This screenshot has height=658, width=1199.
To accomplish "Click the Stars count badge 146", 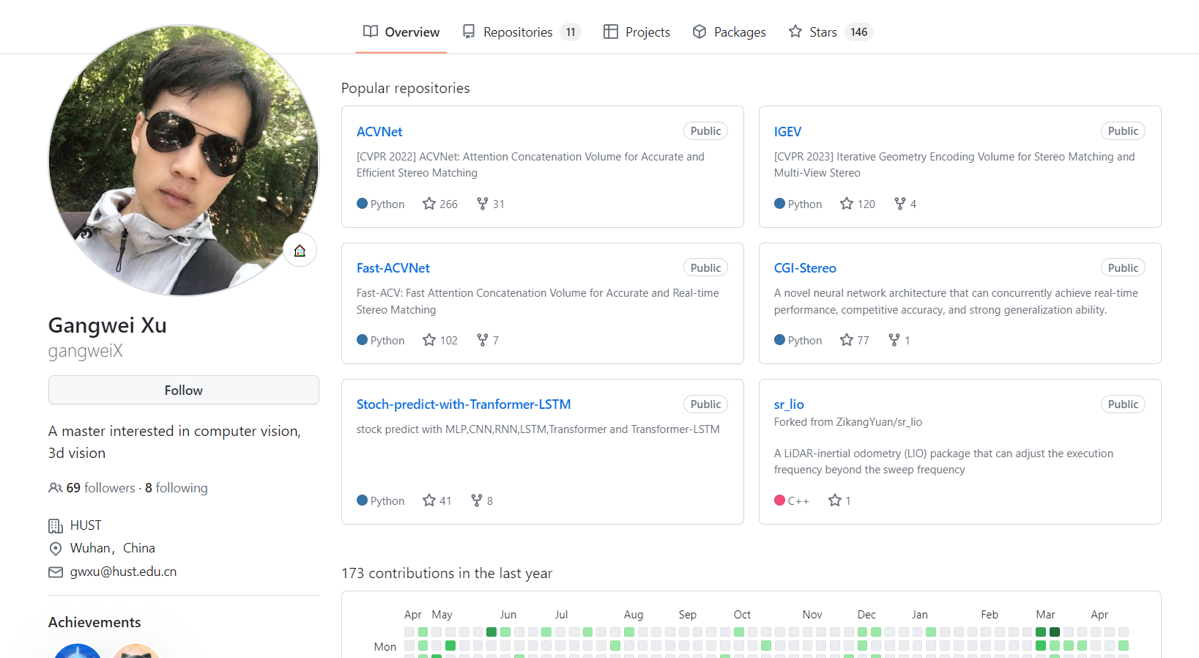I will (x=859, y=32).
